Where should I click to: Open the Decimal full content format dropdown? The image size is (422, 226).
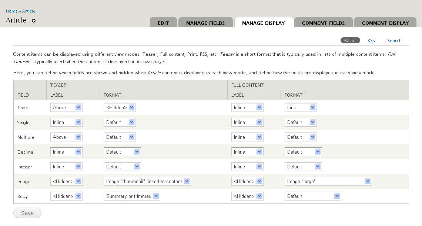303,151
